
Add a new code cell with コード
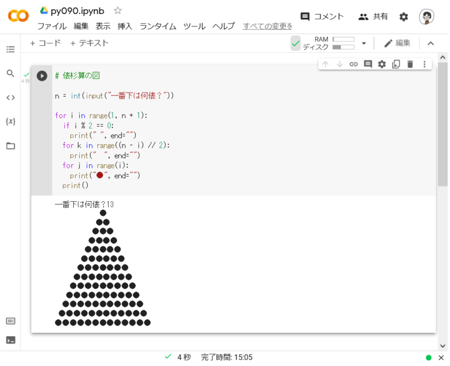pos(45,43)
